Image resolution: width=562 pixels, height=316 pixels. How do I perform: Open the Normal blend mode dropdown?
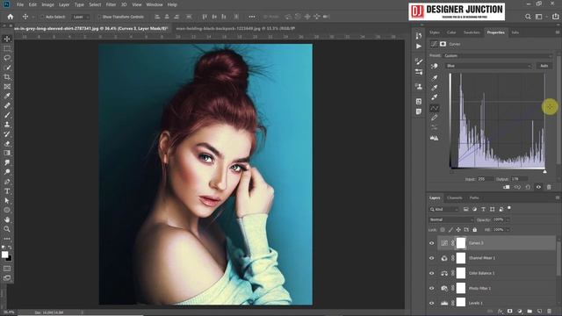[450, 219]
